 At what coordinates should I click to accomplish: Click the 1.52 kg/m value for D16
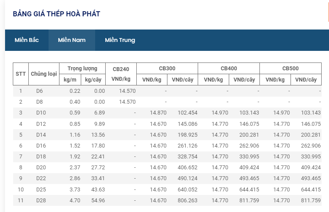75,146
